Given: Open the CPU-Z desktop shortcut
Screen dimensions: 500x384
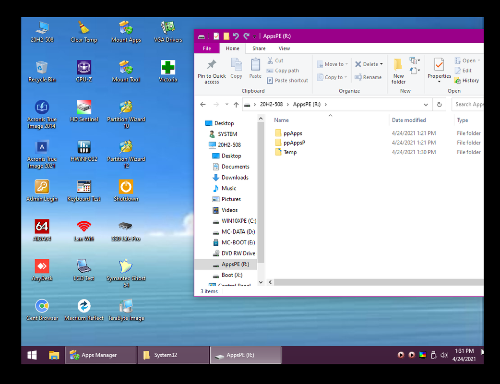Looking at the screenshot, I should (83, 71).
